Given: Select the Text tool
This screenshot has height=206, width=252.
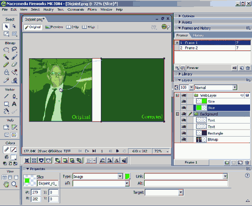Looking at the screenshot, I should [x=14, y=104].
